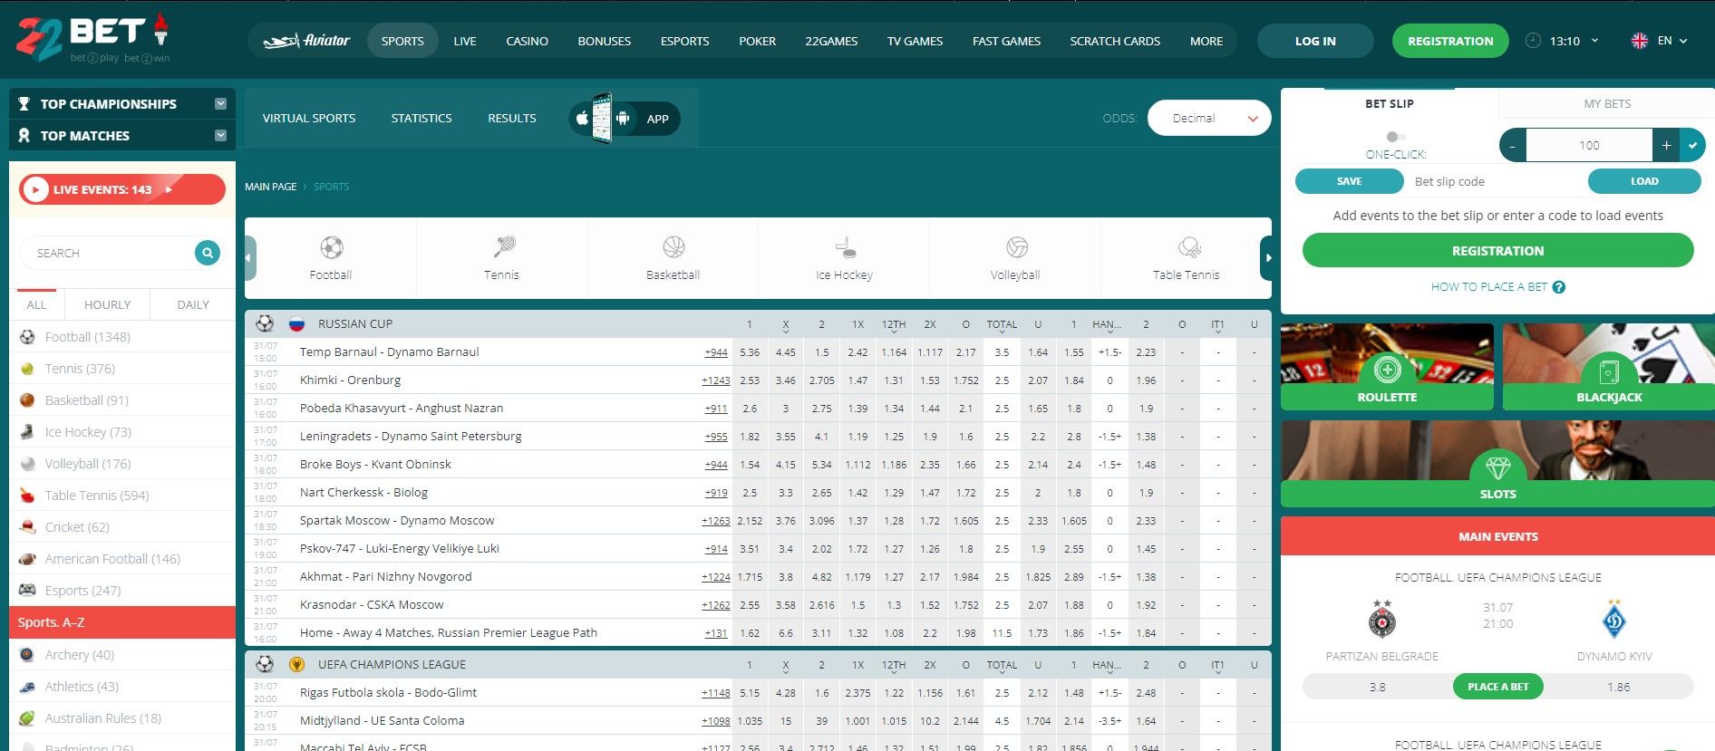Choose the Basketball icon in carousel
The width and height of the screenshot is (1715, 751).
673,246
